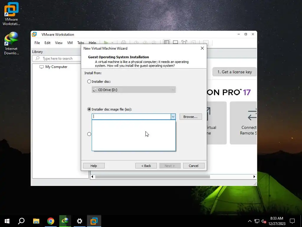Select Installer disc image file (iso) option
Viewport: 302px width, 227px height.
pos(89,109)
